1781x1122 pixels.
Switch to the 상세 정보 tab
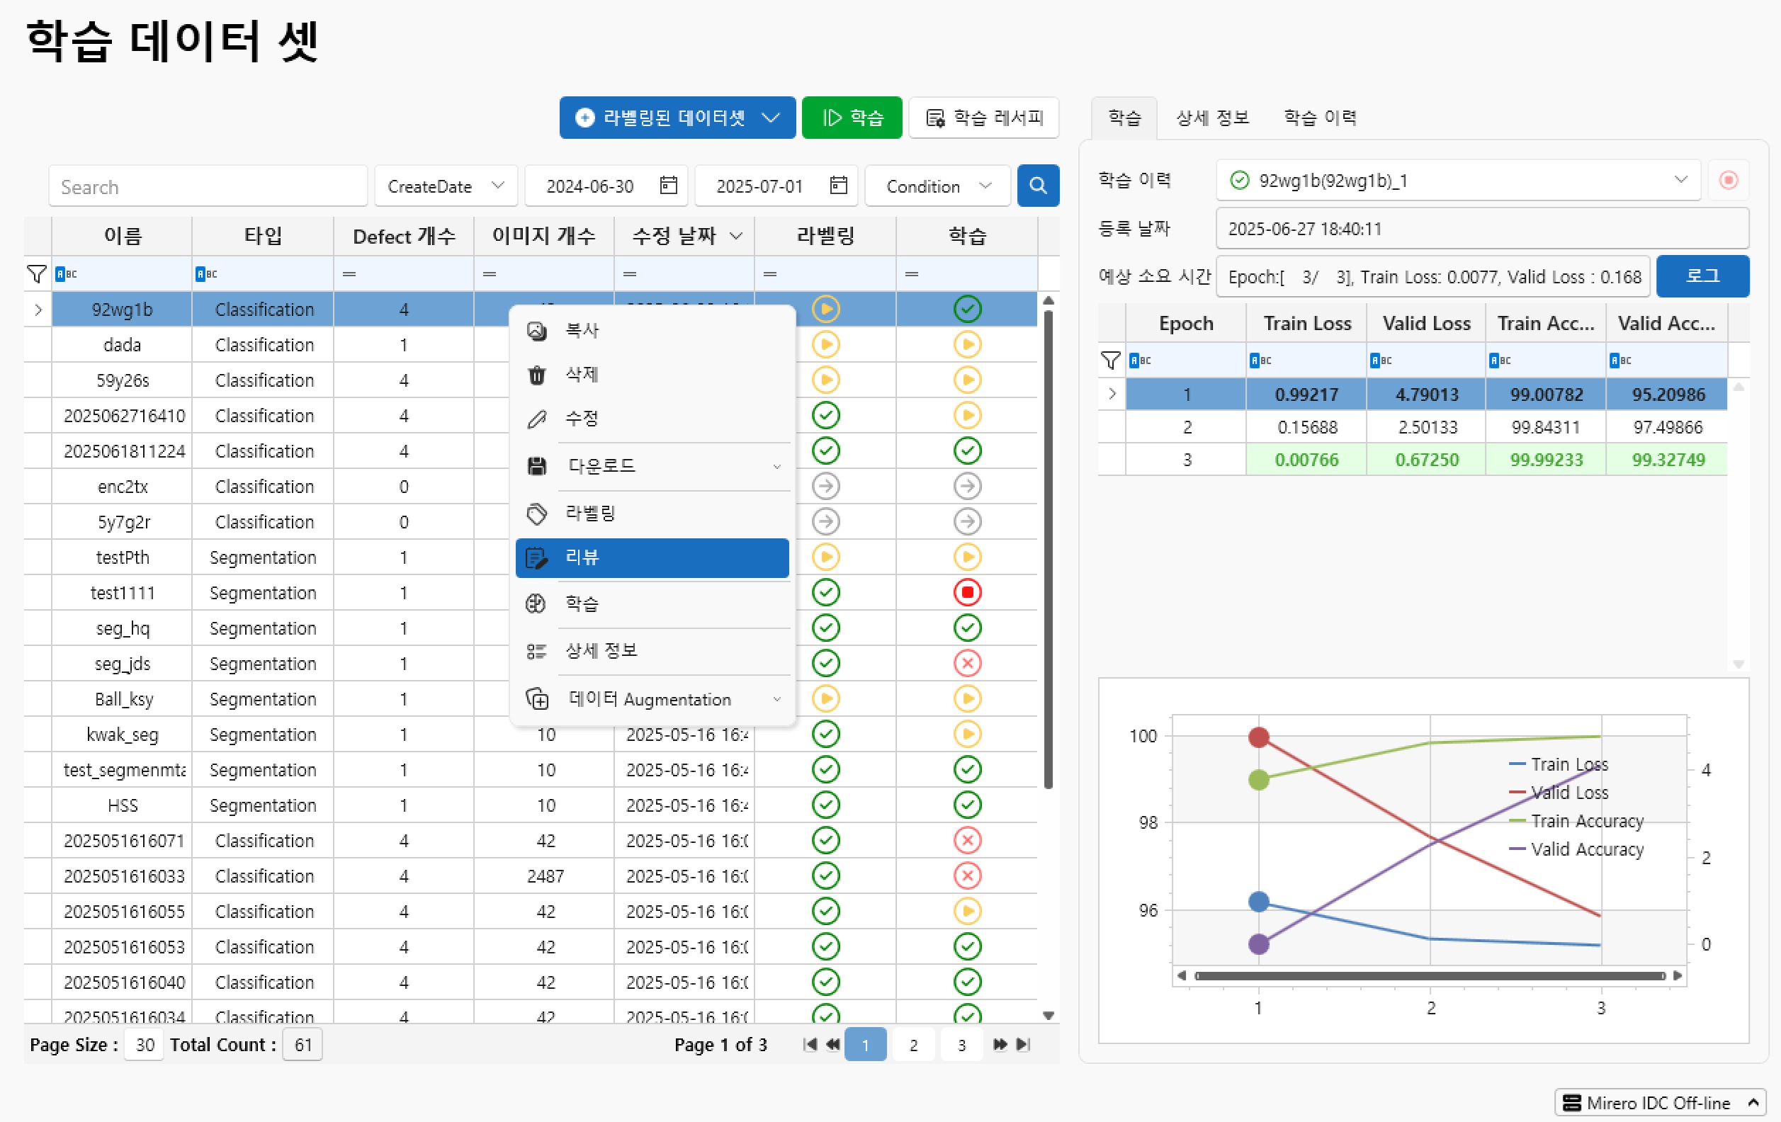tap(1211, 118)
